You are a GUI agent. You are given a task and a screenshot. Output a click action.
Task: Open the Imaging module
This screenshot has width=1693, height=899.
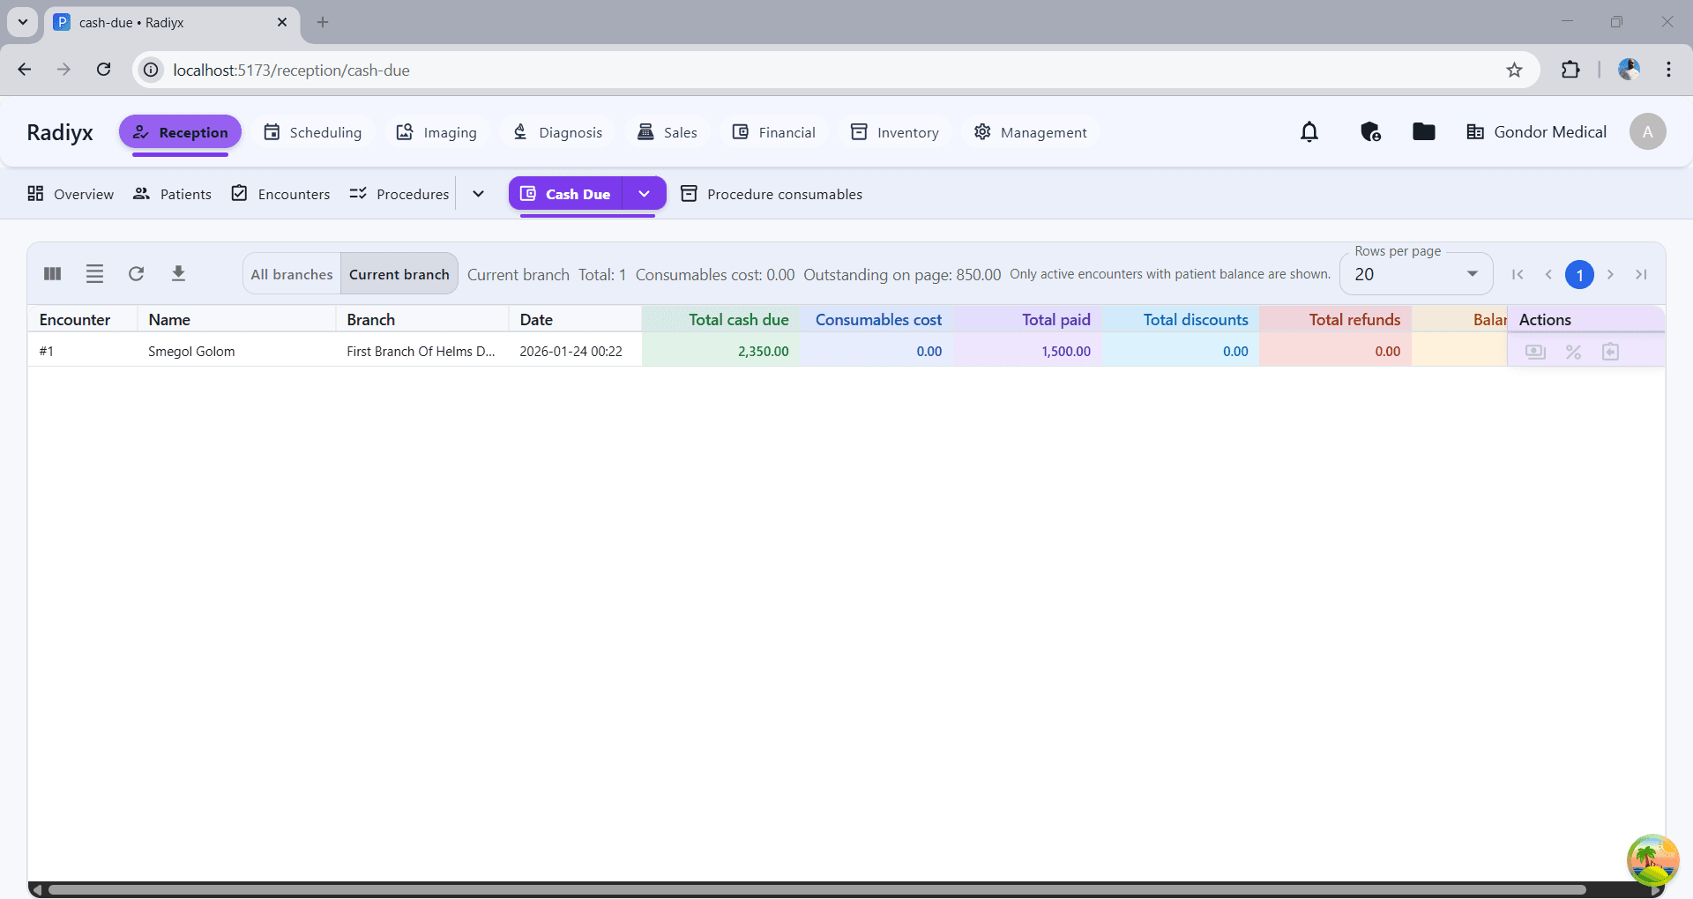[436, 132]
